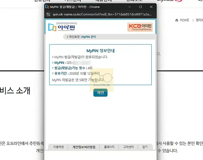Click 'MyPIN 재발급은 연 5회만 가능합니다.' text

pyautogui.click(x=78, y=80)
